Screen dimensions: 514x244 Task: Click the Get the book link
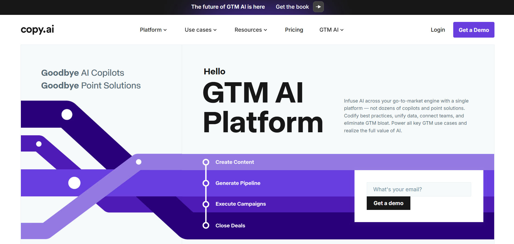(292, 7)
